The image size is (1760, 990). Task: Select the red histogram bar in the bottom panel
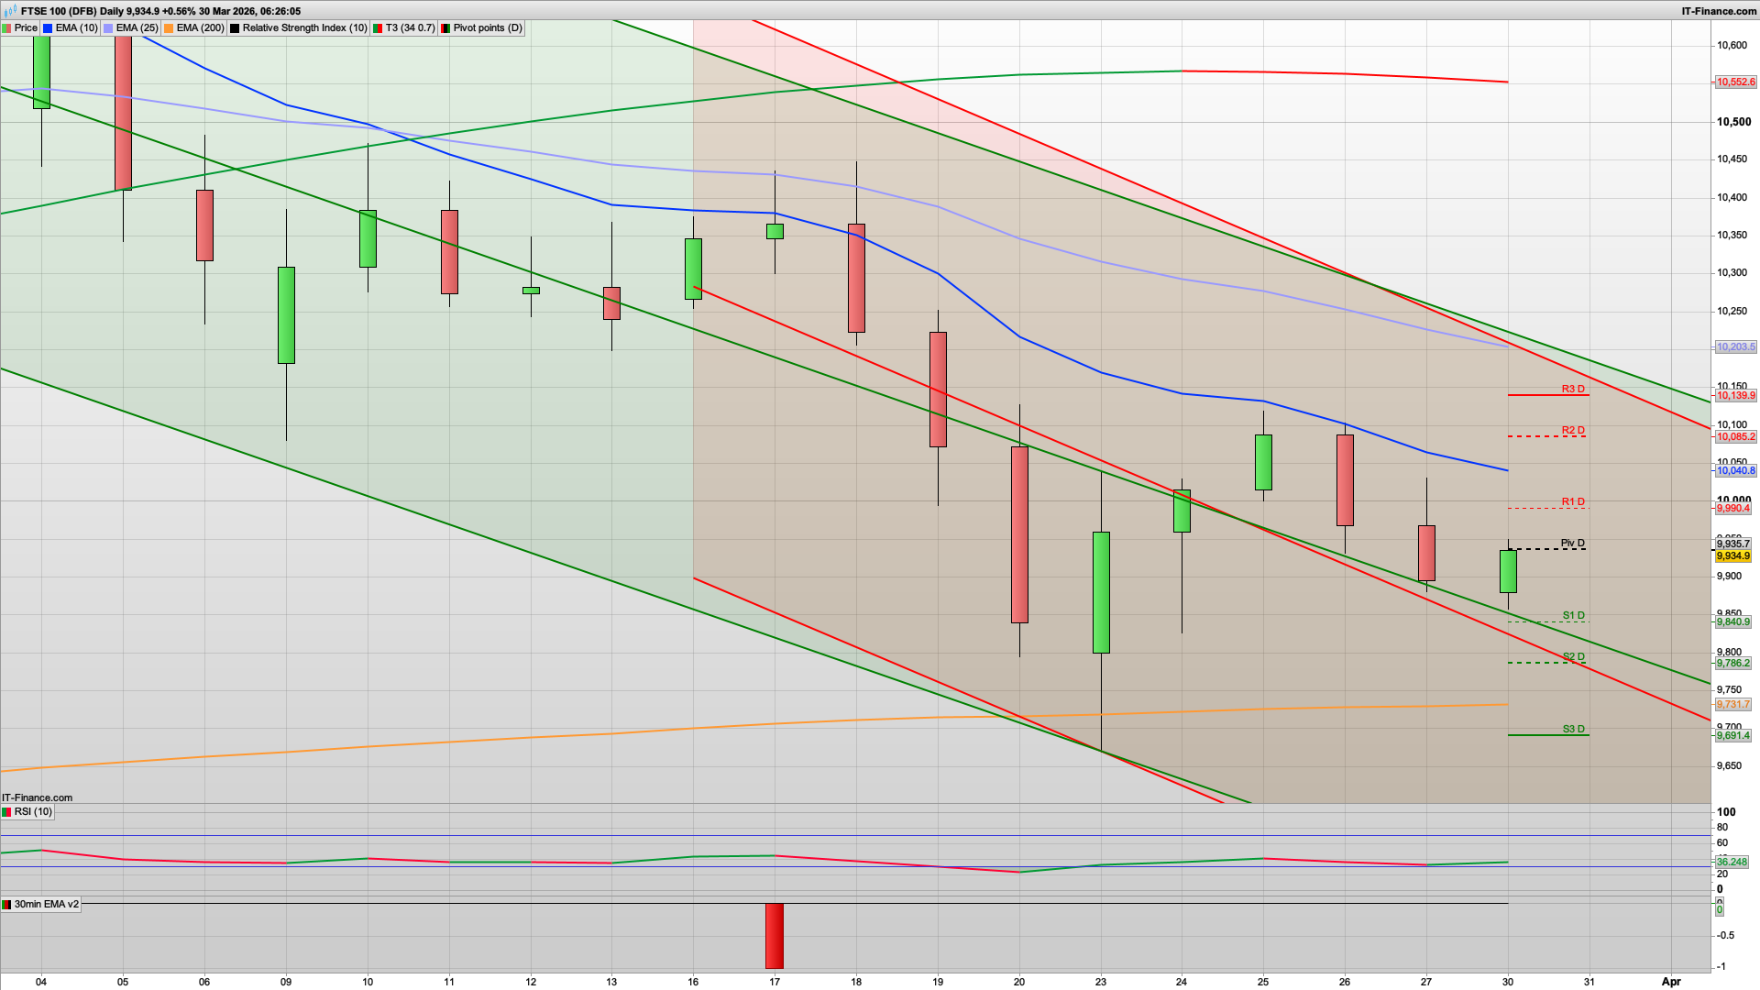775,935
